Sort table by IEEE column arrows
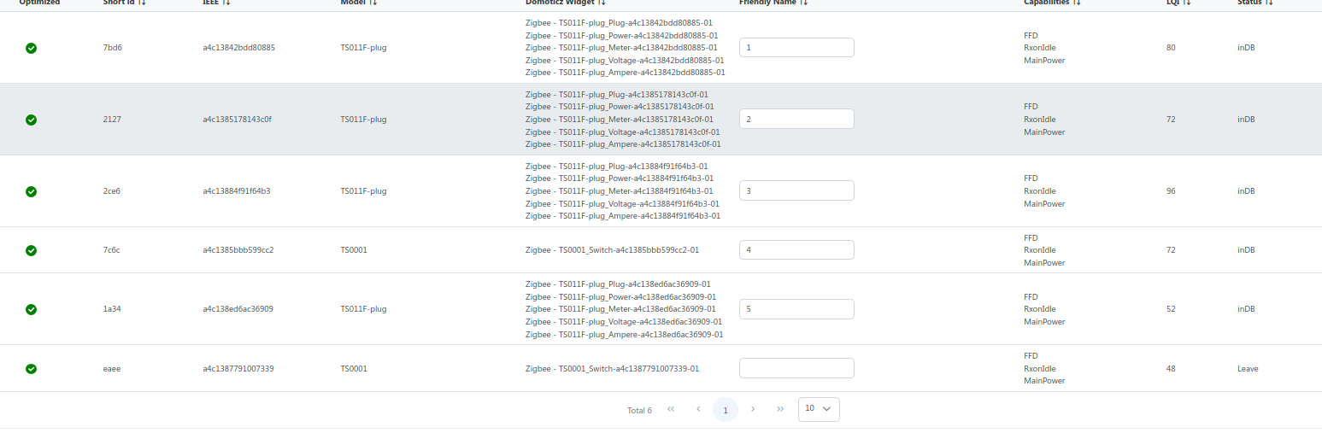1322x433 pixels. coord(226,3)
